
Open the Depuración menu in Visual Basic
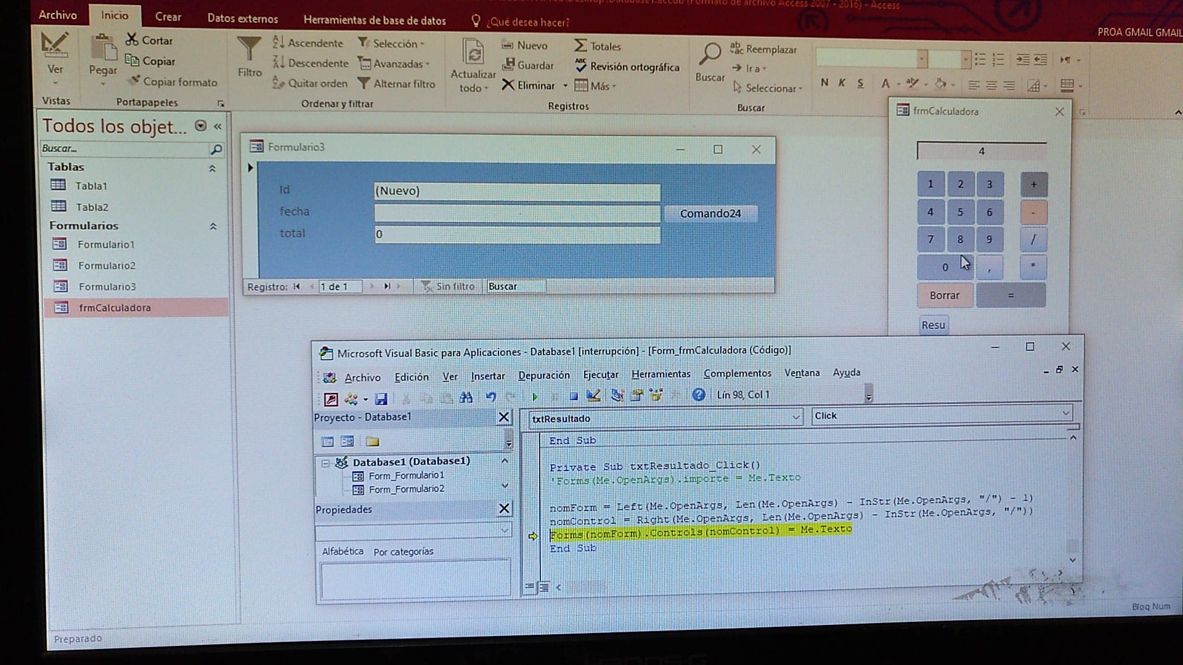(543, 374)
